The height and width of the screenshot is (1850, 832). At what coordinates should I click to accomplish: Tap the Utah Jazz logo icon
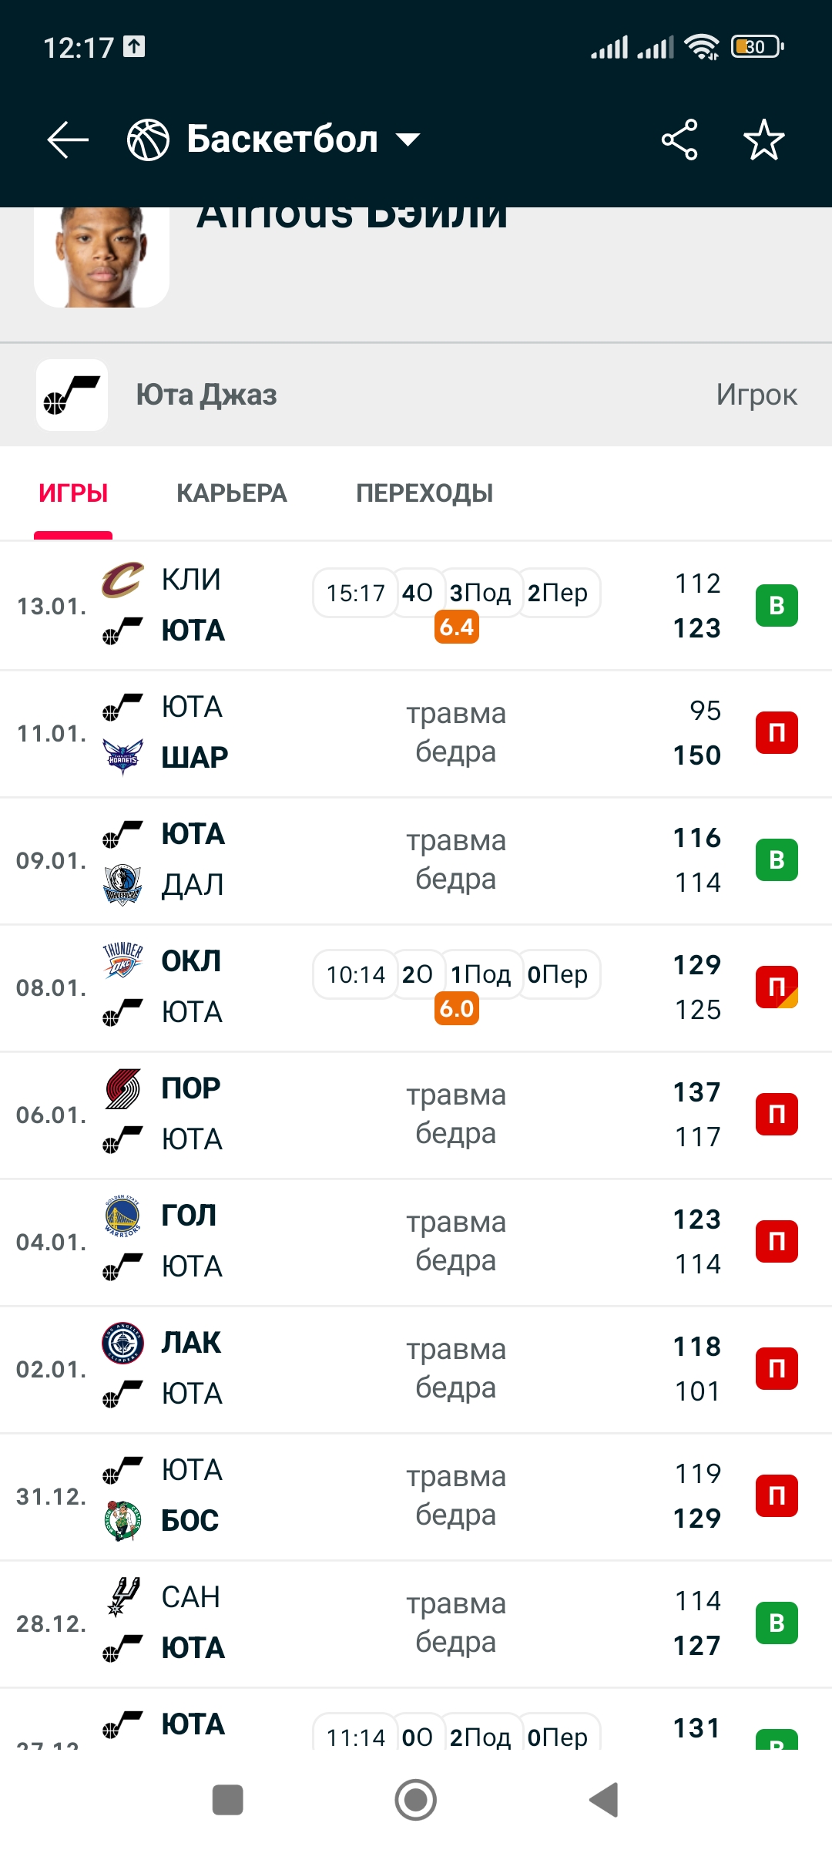72,395
